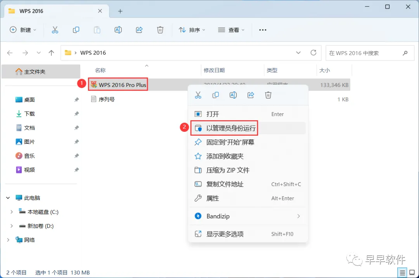Choose 显示更多选项 menu item
The image size is (419, 278).
click(x=248, y=234)
